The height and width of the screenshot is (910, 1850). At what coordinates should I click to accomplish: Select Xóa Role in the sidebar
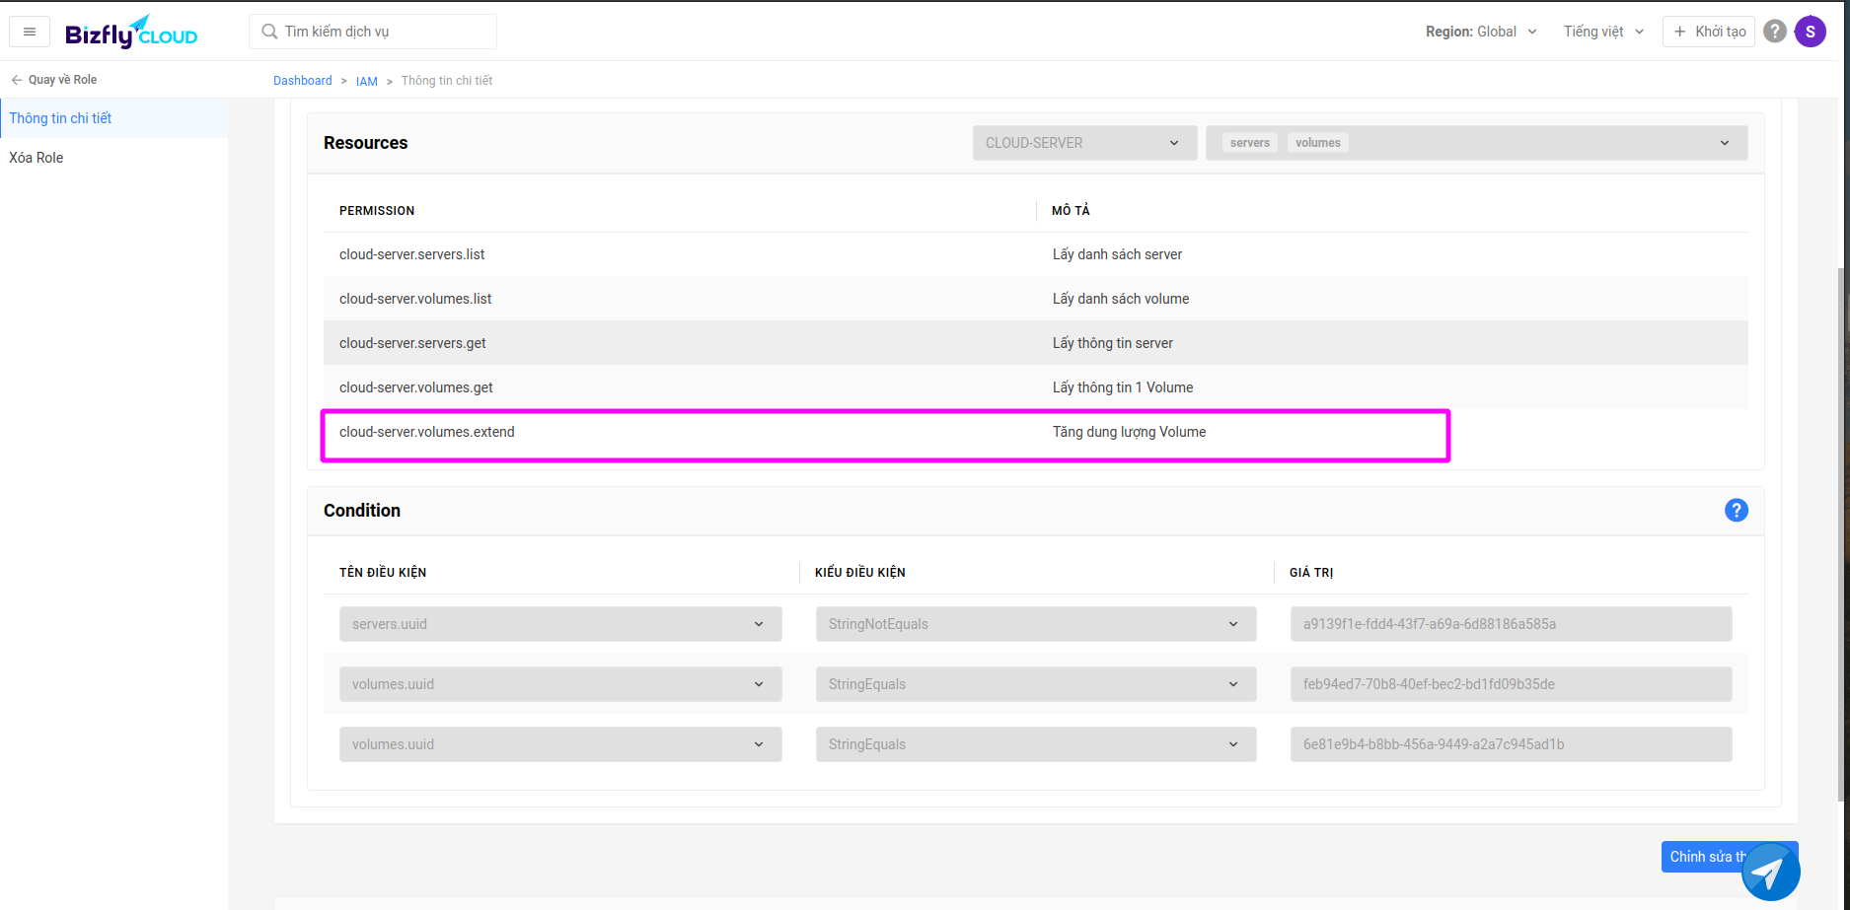(37, 158)
